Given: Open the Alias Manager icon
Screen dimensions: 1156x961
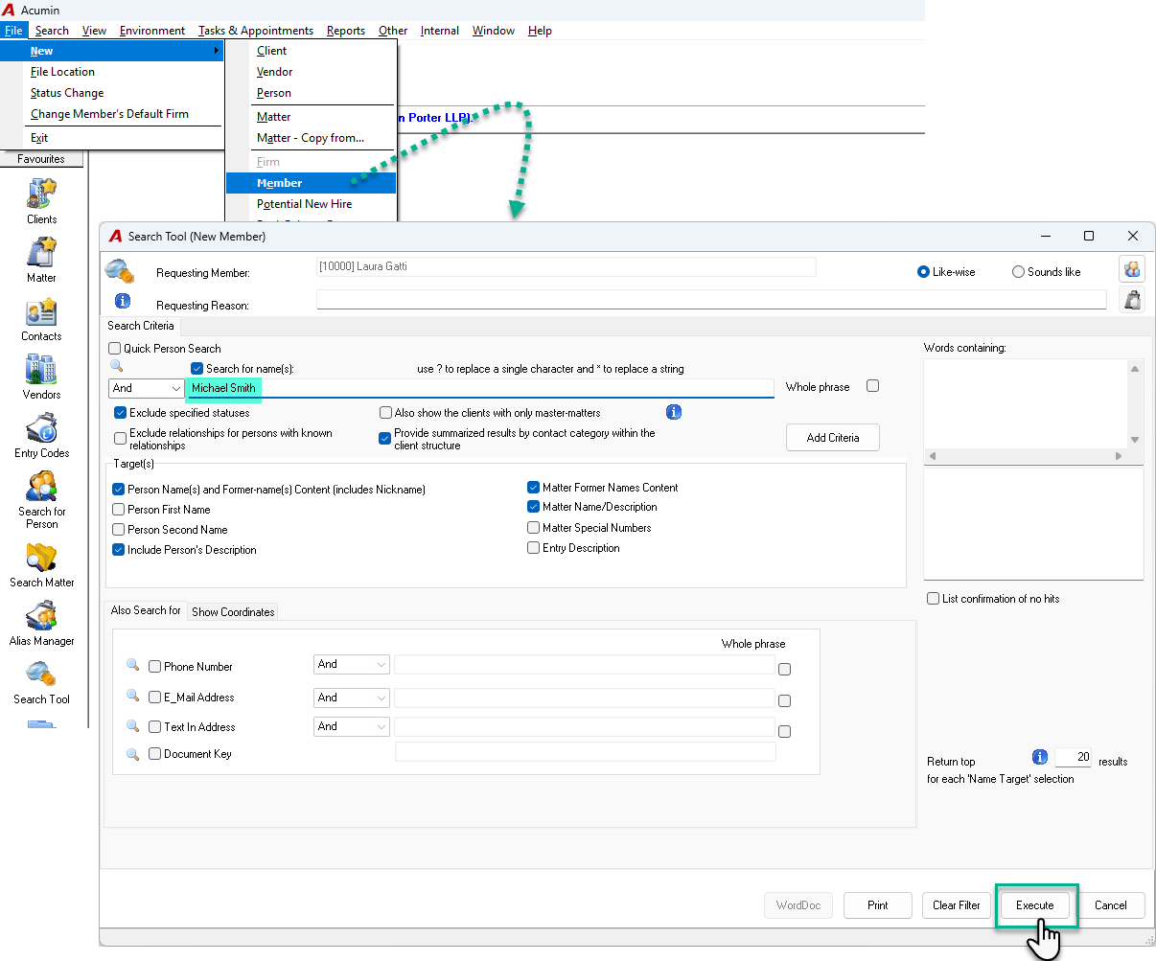Looking at the screenshot, I should click(42, 616).
